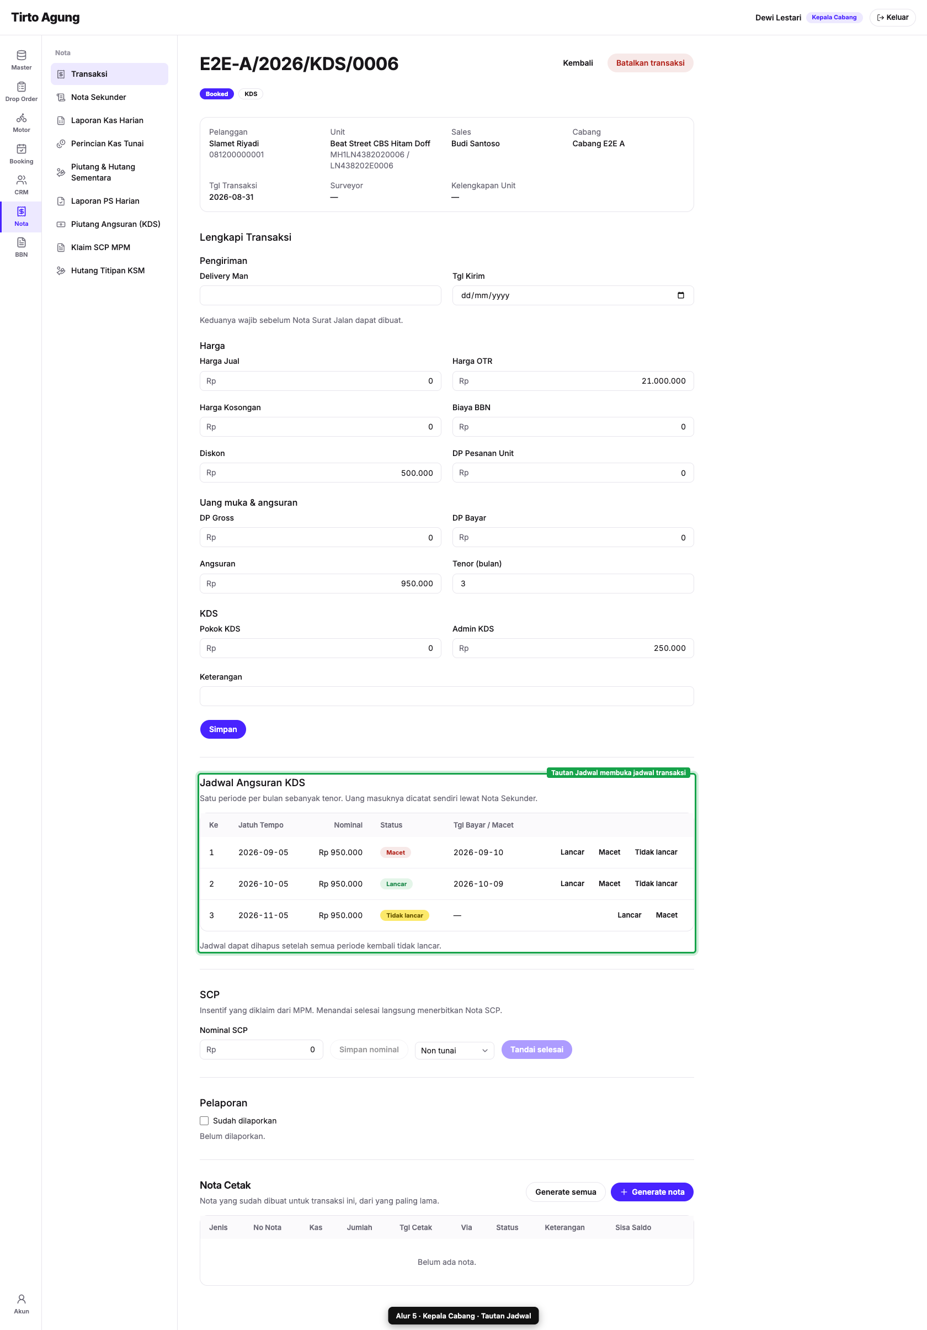Click the Nominal SCP input
The width and height of the screenshot is (927, 1330).
261,1050
